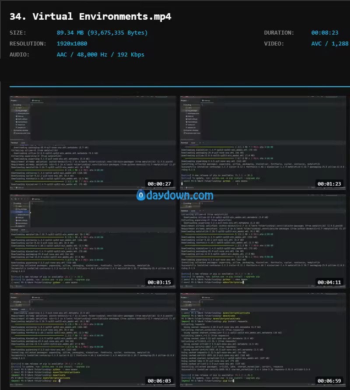This screenshot has height=390, width=350.
Task: Select the 89.34 MB file size value
Action: point(102,33)
